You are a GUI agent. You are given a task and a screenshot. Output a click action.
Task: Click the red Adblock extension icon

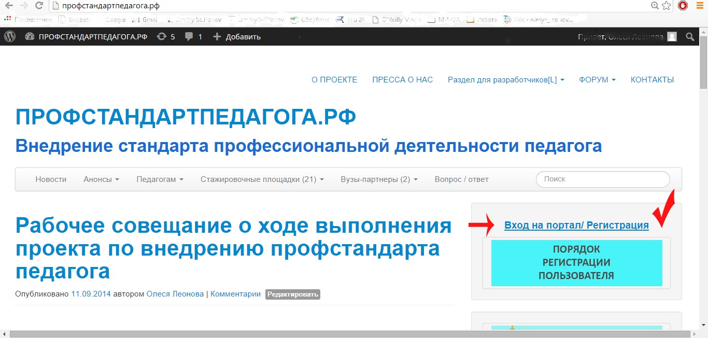(x=683, y=6)
